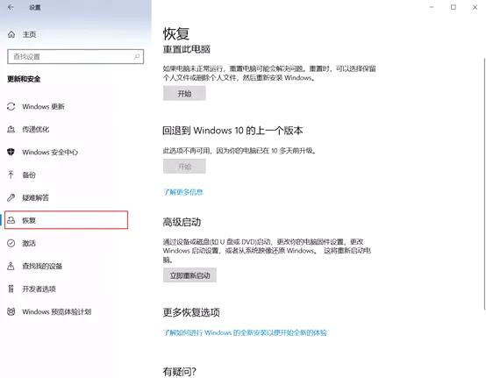Click the 备份 upload arrow icon

(x=11, y=175)
